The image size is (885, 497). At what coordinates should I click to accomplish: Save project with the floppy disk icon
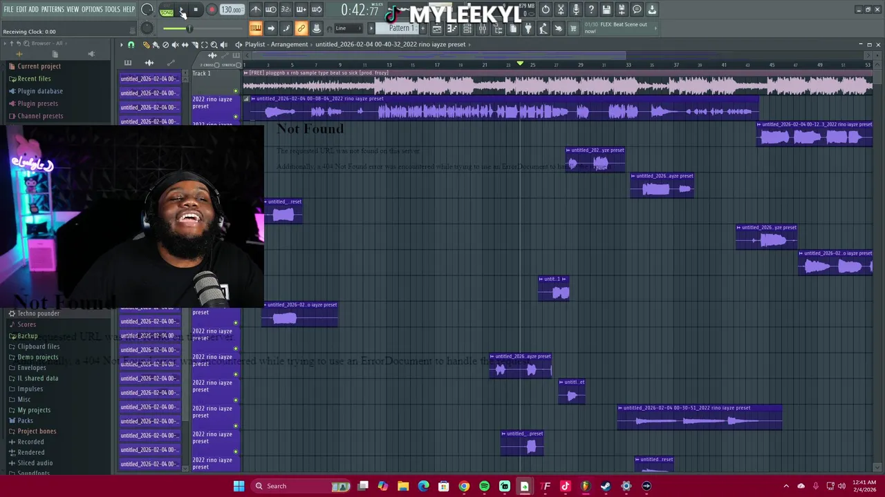pos(606,10)
